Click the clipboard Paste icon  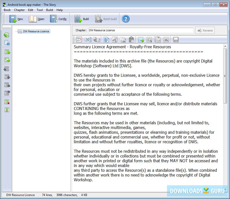tap(131, 39)
